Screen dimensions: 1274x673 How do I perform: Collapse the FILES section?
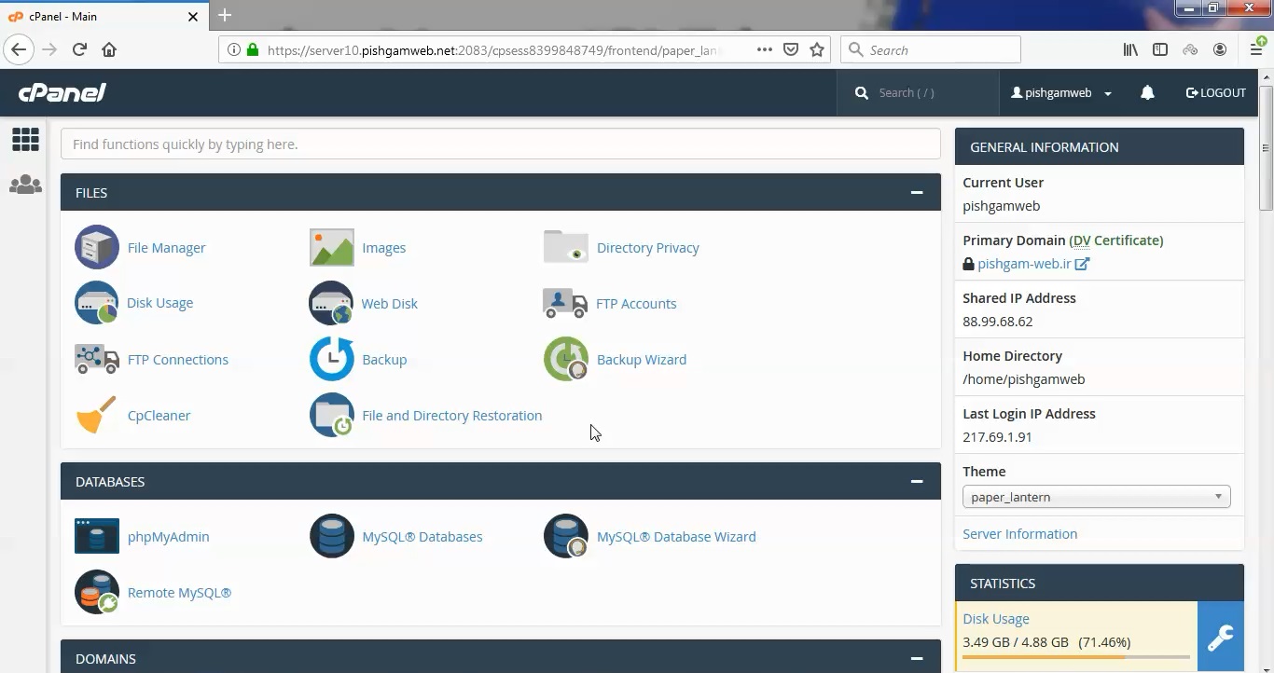tap(917, 192)
